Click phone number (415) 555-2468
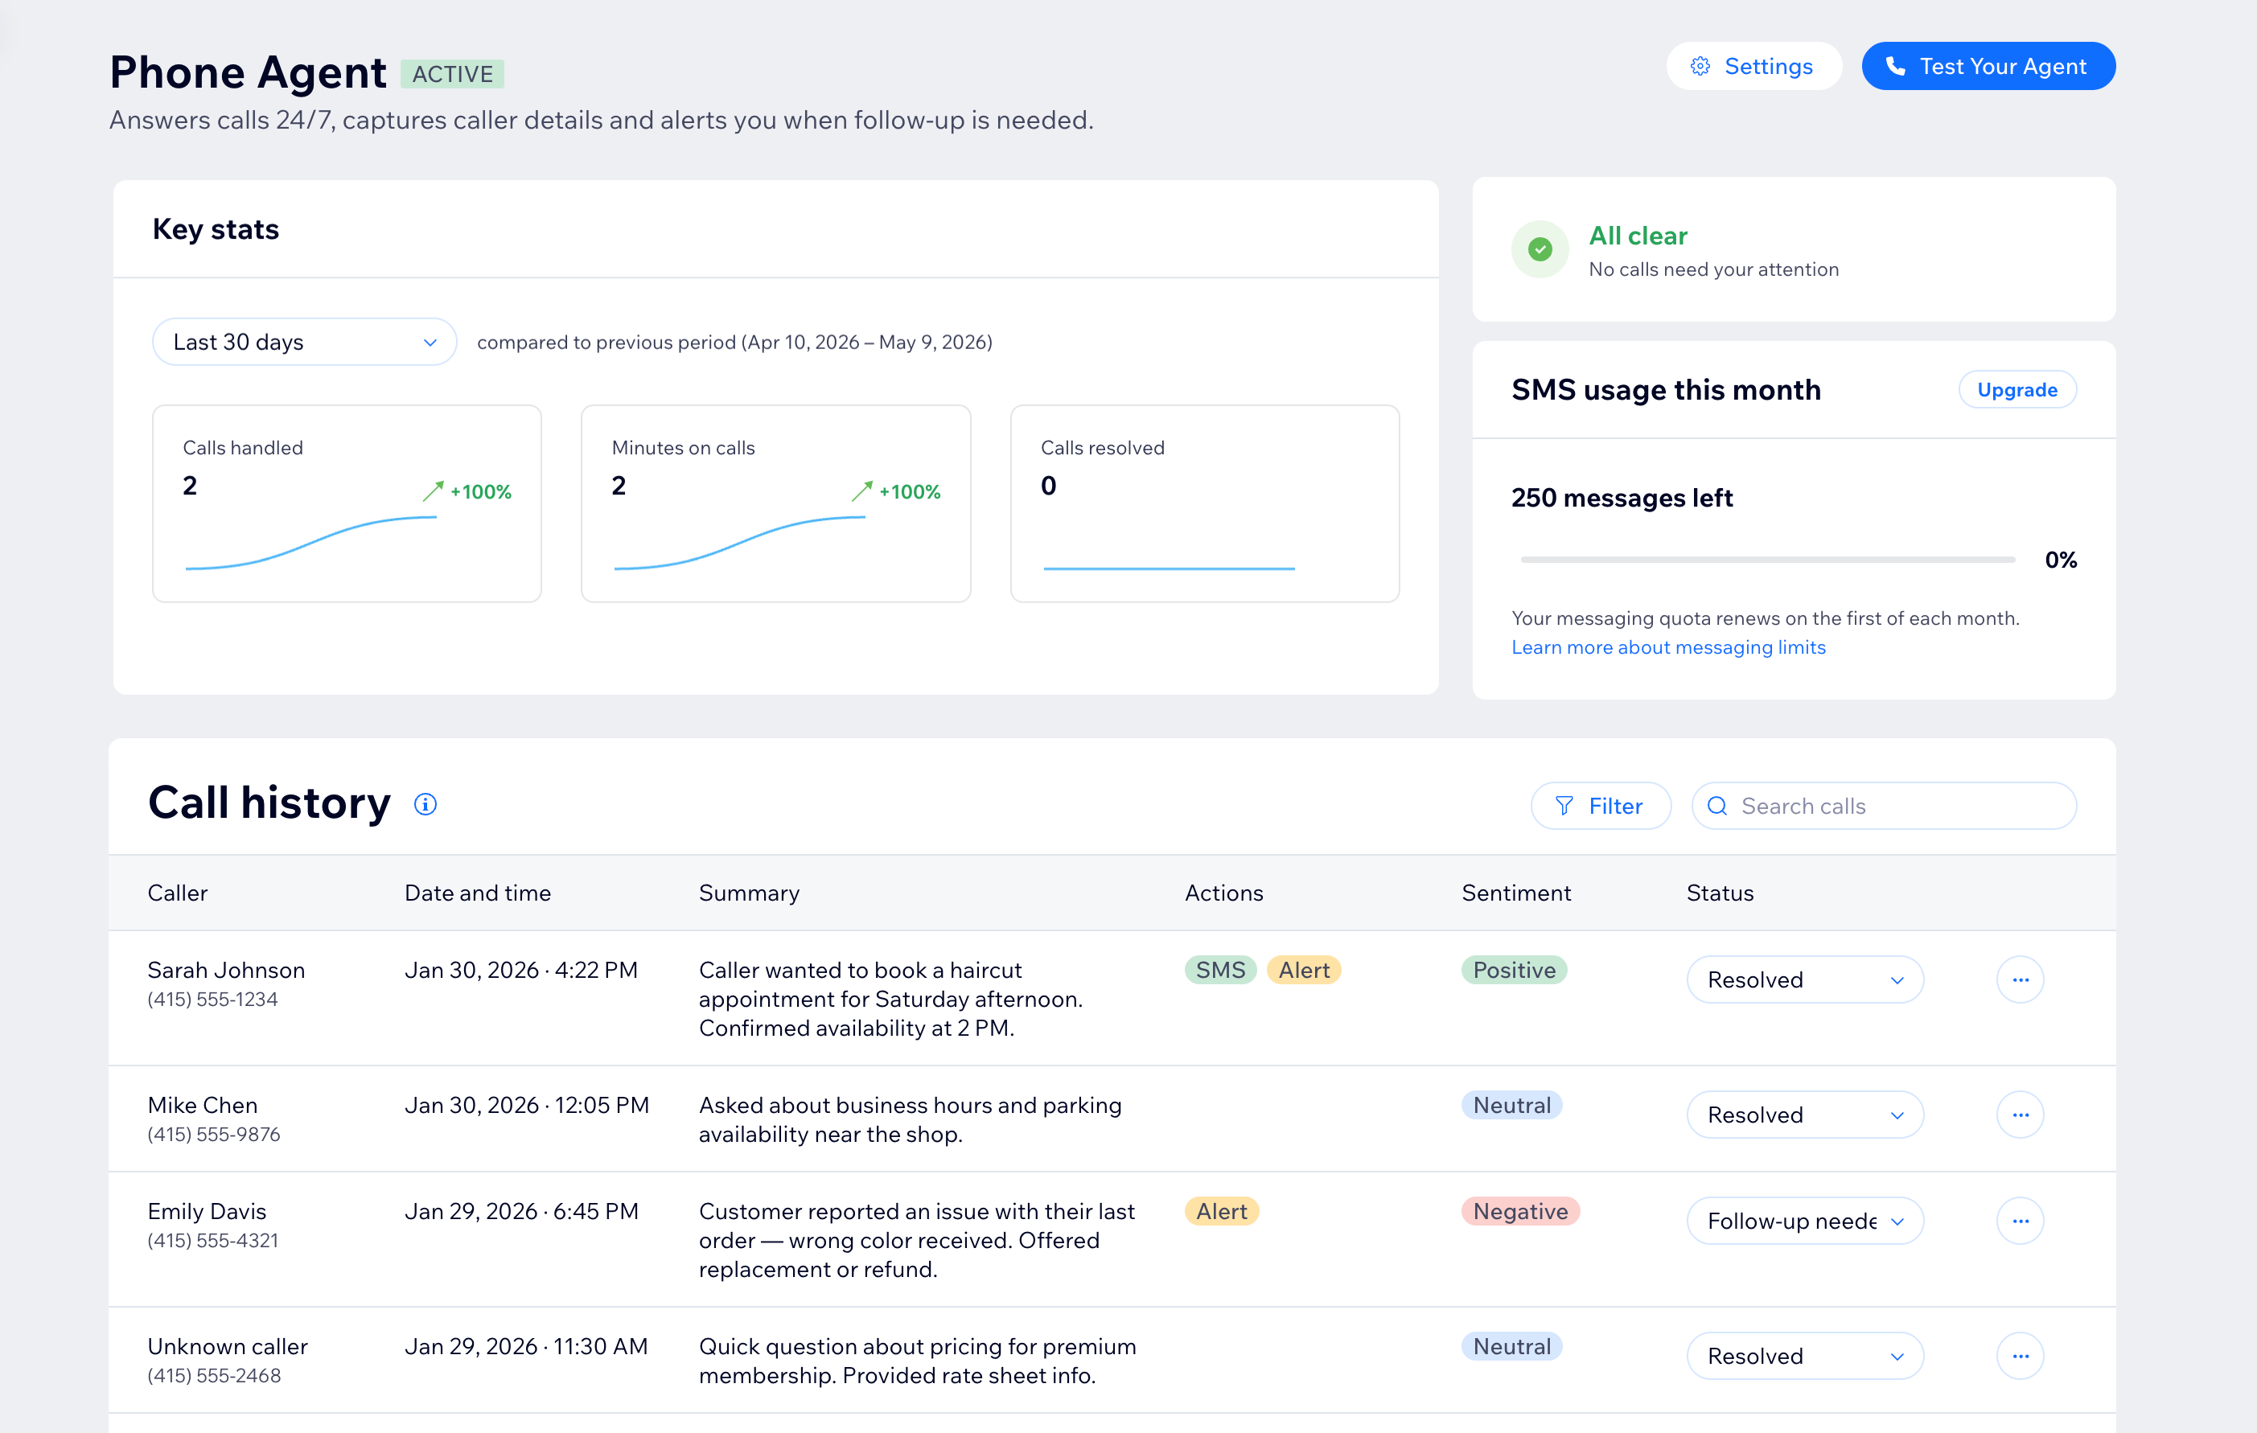This screenshot has height=1433, width=2257. 214,1375
